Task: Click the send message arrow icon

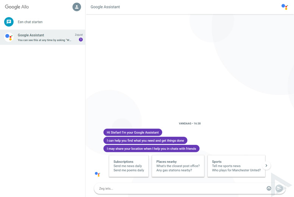Action: [279, 188]
